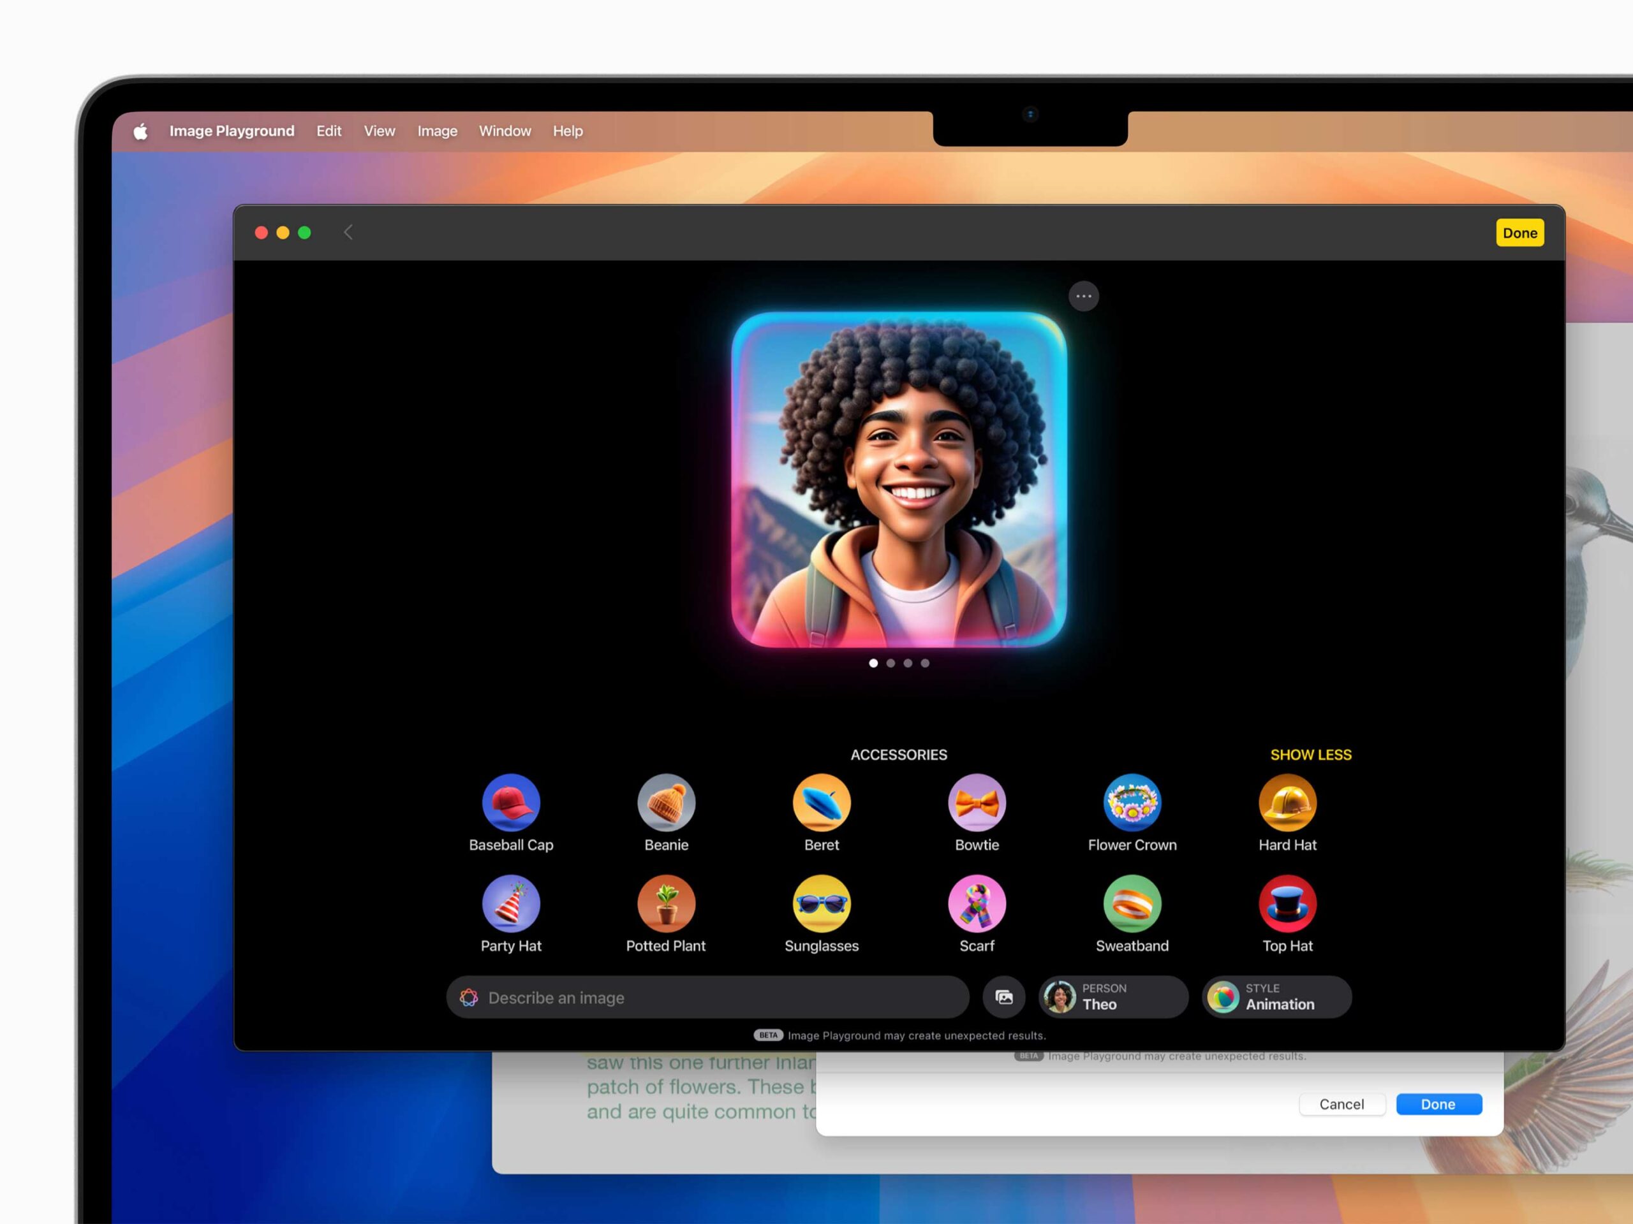
Task: Collapse accessories with SHOW LESS
Action: tap(1310, 755)
